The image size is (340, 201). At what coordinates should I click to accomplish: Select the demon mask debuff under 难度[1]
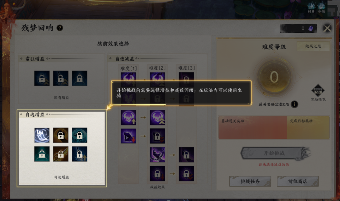tap(128, 118)
